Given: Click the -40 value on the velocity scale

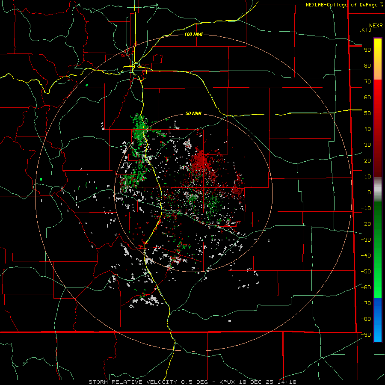Looking at the screenshot, I should pyautogui.click(x=366, y=256).
